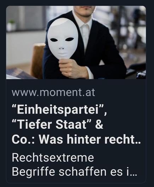Click the white mask in the photo
Viewport: 154px width, 187px height.
(x=63, y=39)
